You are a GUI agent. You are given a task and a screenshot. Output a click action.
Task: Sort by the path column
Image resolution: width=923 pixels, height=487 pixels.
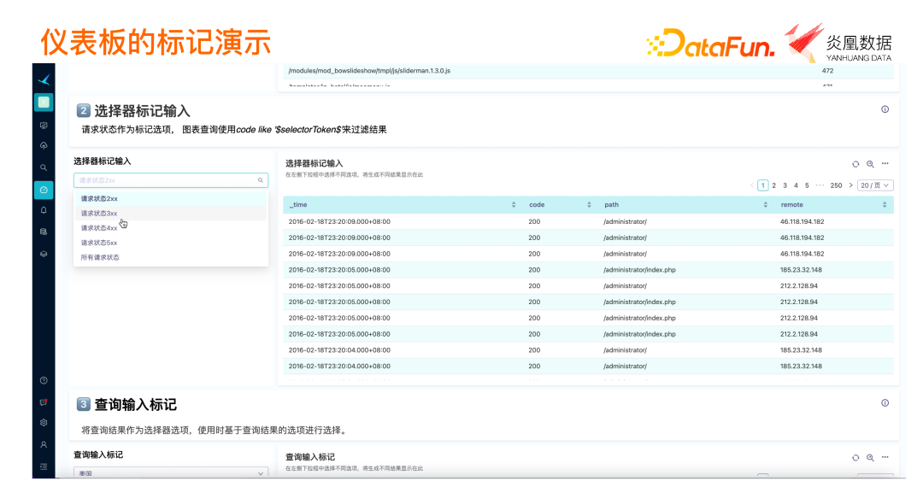pyautogui.click(x=765, y=205)
